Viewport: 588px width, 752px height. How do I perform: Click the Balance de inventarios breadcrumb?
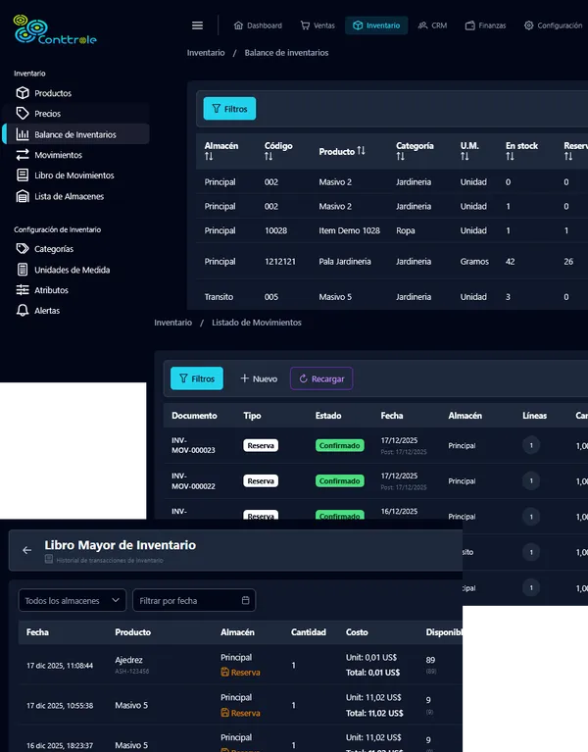(x=286, y=53)
